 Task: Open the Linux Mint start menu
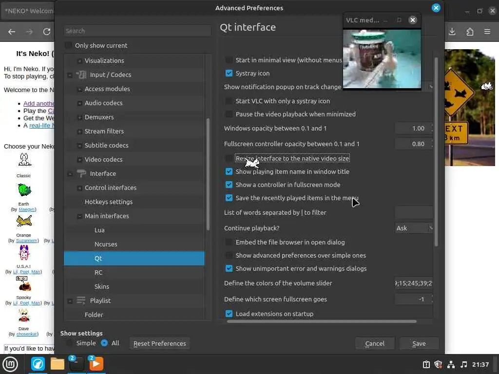10,364
